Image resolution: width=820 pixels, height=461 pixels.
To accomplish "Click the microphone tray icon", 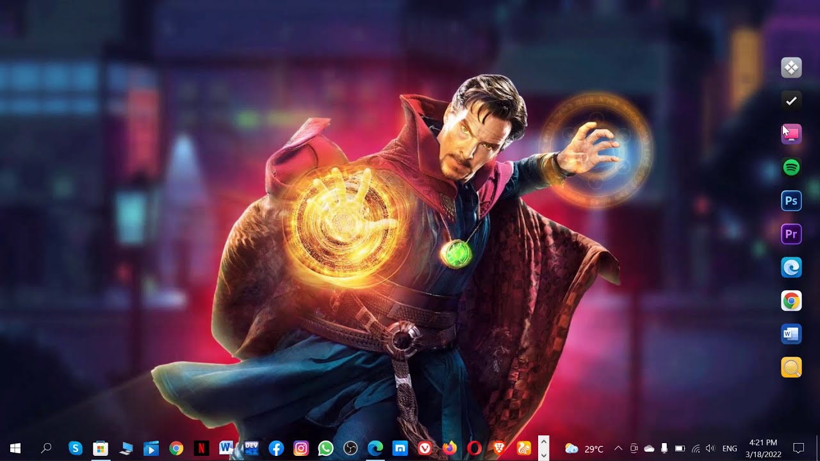I will (664, 448).
